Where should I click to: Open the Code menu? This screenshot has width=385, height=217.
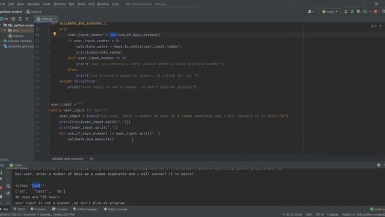(47, 4)
